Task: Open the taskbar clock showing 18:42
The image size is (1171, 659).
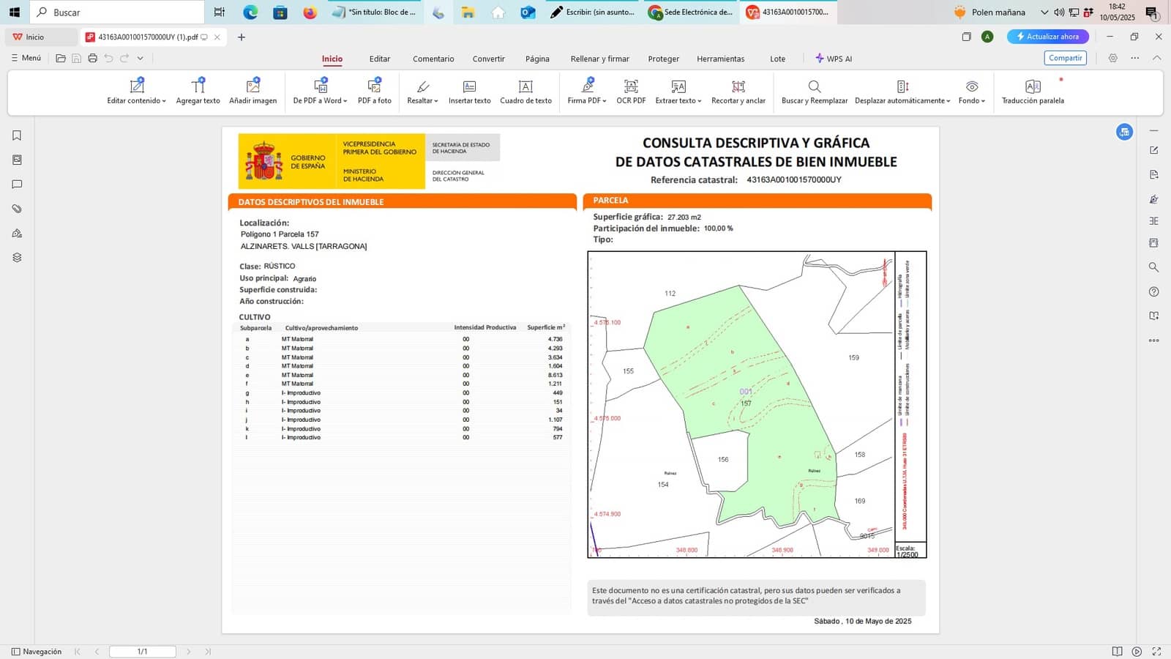Action: pyautogui.click(x=1117, y=12)
